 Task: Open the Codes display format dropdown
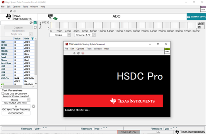pyautogui.click(x=69, y=35)
